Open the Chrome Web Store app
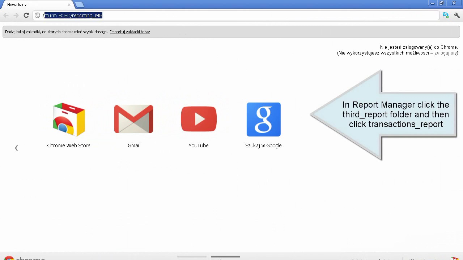This screenshot has height=260, width=463. (69, 125)
